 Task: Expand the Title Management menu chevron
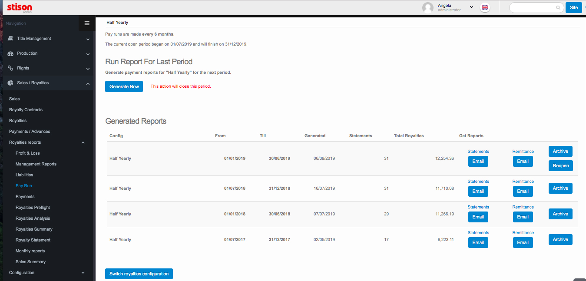pyautogui.click(x=88, y=39)
